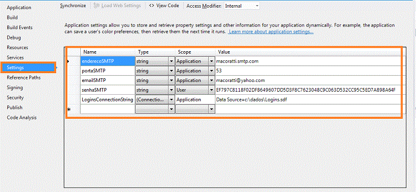Select the portaSMTP name cell
Screen dimensions: 416x192
click(107, 71)
